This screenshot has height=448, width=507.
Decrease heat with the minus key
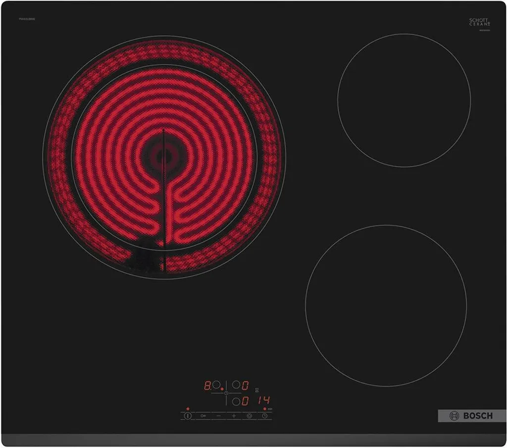coord(218,416)
